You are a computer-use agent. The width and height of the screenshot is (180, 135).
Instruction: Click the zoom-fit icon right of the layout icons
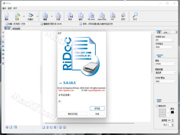pos(60,127)
